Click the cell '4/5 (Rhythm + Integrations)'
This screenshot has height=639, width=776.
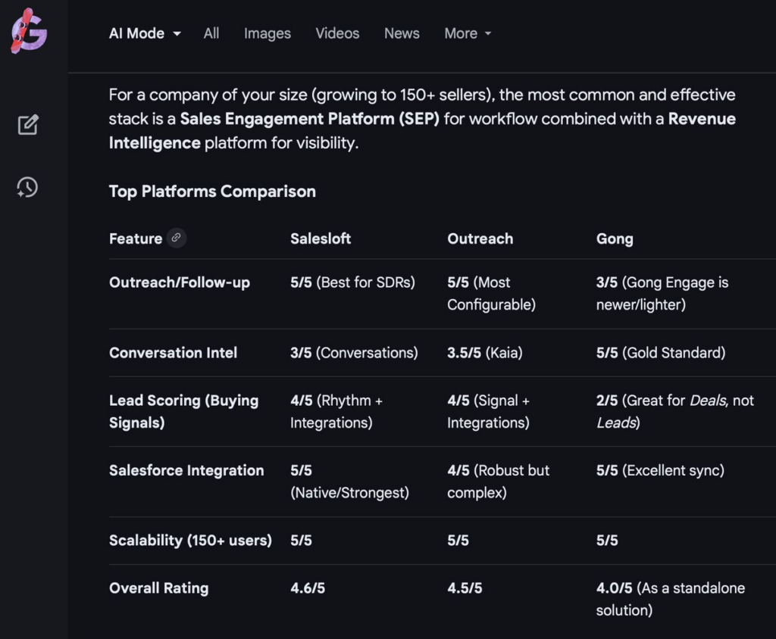[336, 412]
